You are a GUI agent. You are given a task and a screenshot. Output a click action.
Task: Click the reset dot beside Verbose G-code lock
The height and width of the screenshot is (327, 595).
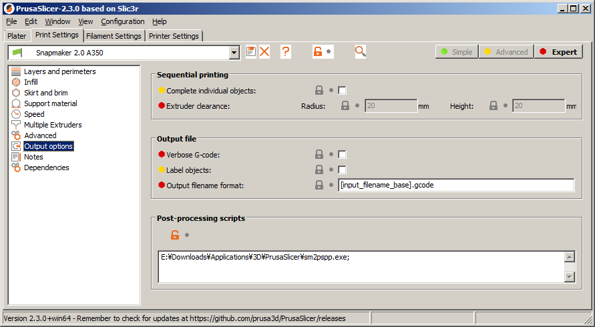pos(331,154)
